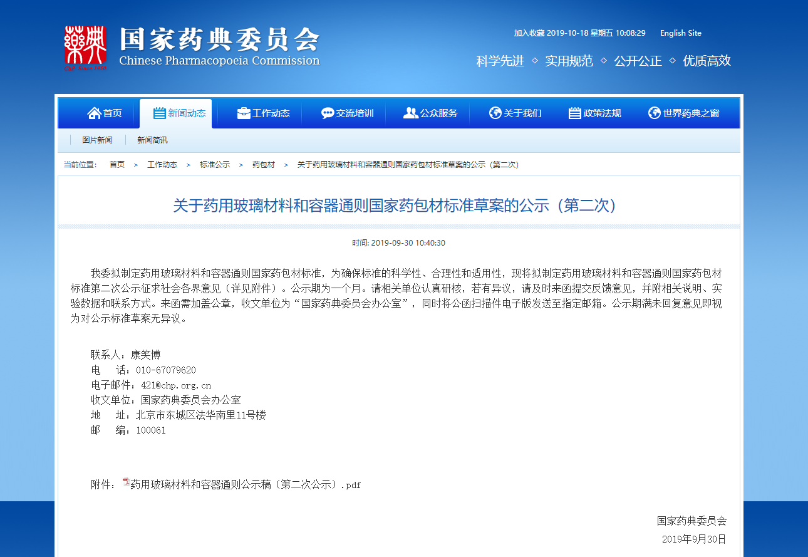Switch to English Site
The height and width of the screenshot is (557, 808).
tap(680, 33)
